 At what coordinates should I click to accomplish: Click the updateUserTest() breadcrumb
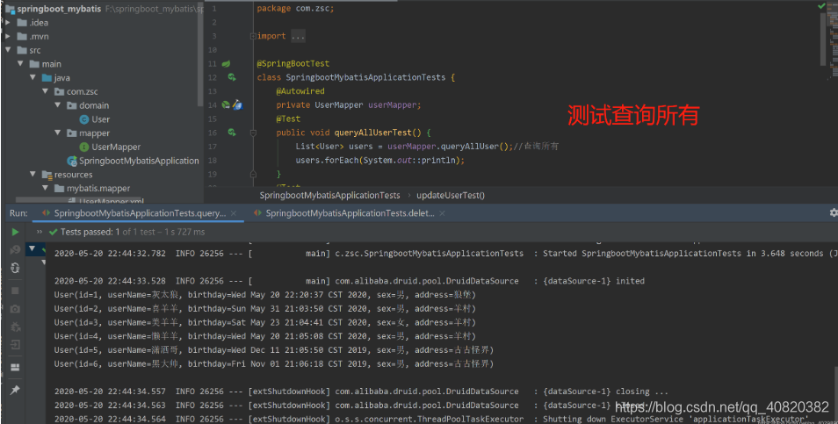pyautogui.click(x=451, y=195)
